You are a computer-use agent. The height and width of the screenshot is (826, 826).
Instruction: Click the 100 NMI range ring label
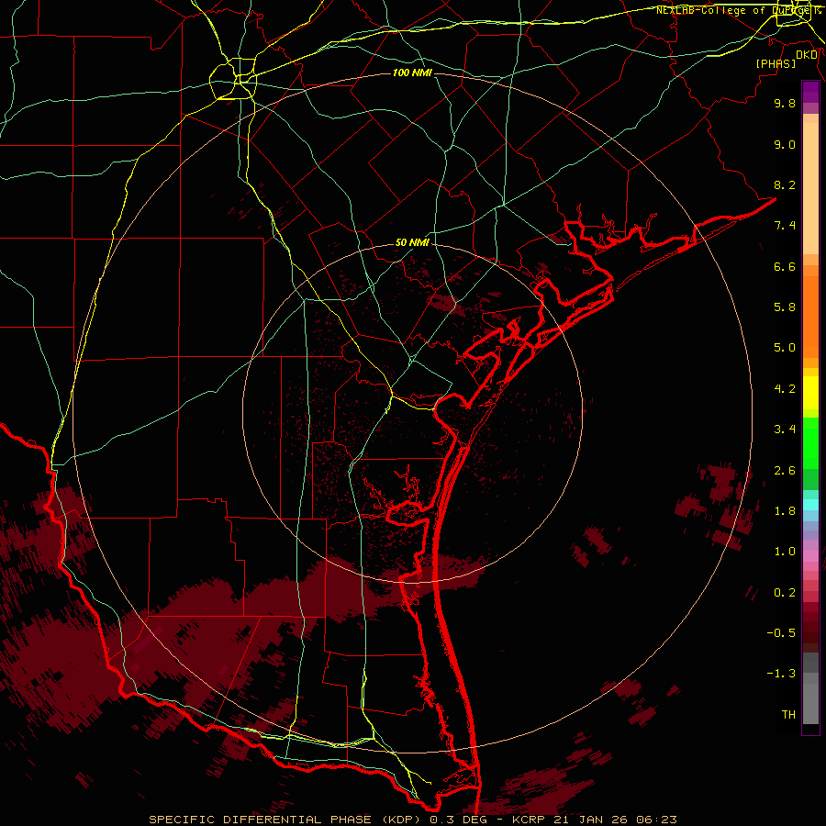[412, 73]
